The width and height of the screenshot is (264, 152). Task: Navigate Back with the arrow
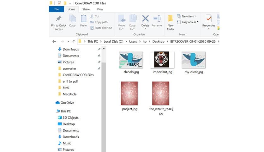point(54,41)
